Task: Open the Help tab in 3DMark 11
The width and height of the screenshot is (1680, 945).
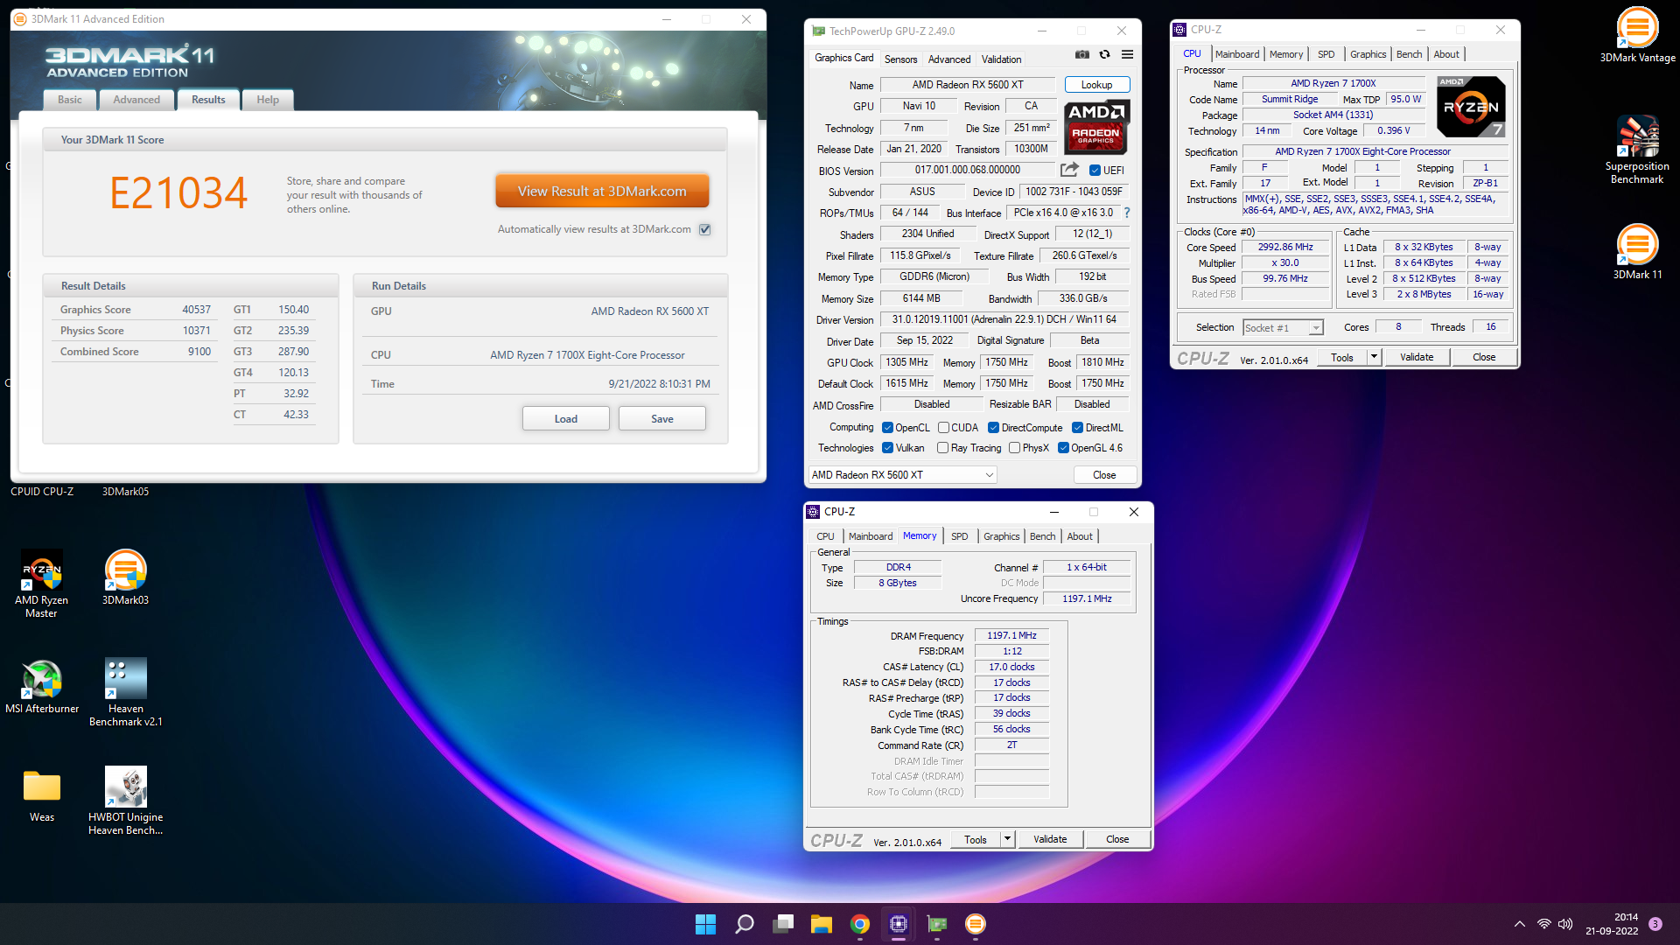Action: 268,100
